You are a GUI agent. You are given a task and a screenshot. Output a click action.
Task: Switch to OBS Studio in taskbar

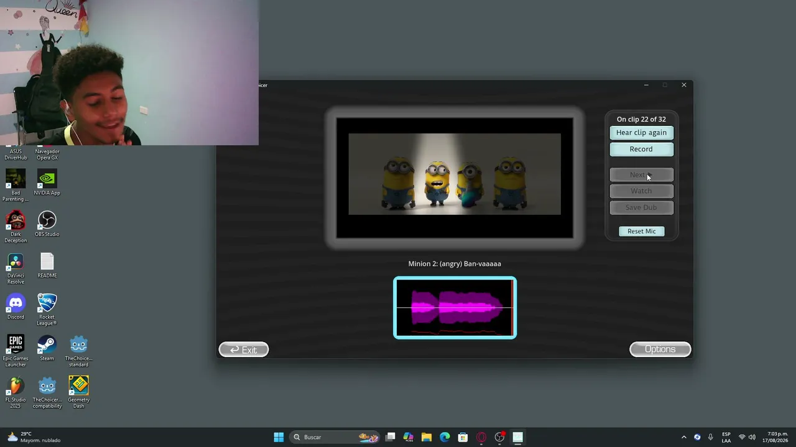[x=499, y=437]
